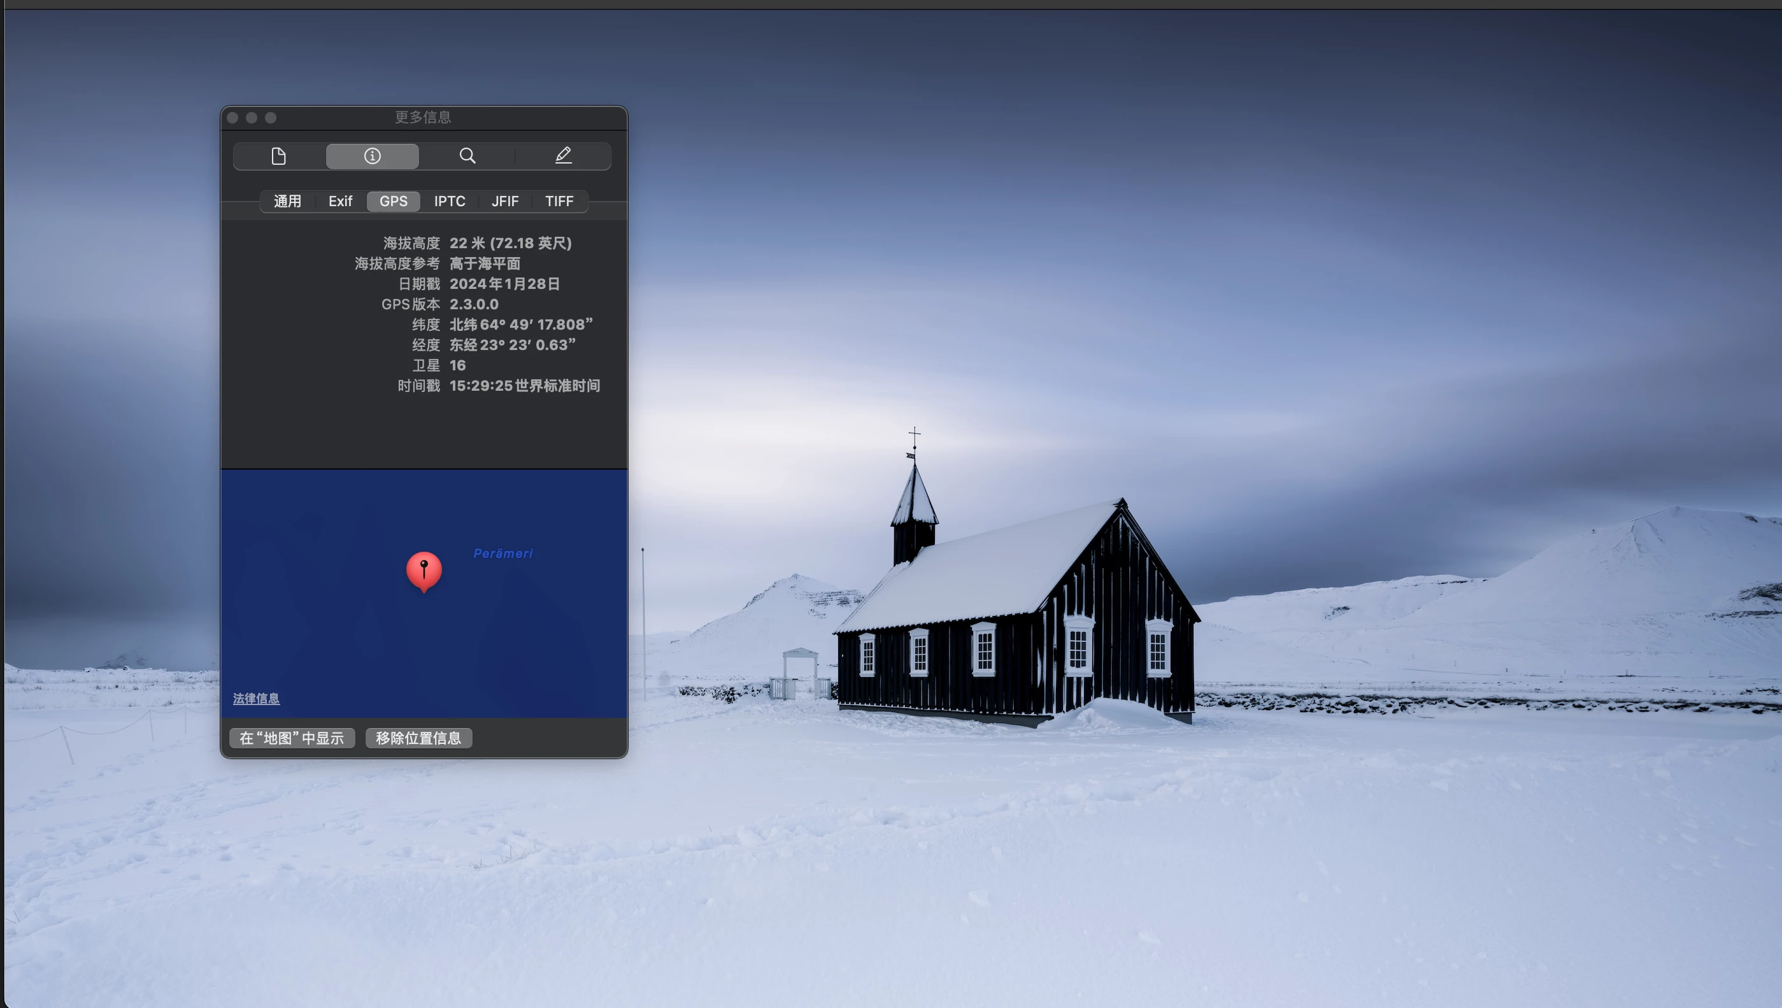Open the 法律信息 link
1782x1008 pixels.
(x=257, y=699)
